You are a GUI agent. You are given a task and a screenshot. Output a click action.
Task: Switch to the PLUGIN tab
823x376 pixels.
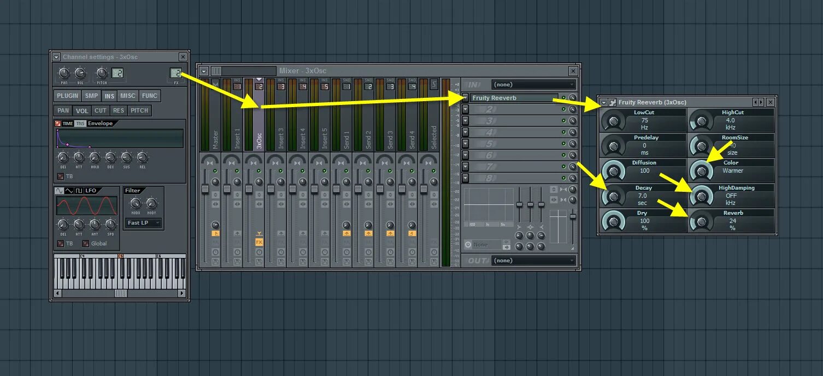pos(68,96)
